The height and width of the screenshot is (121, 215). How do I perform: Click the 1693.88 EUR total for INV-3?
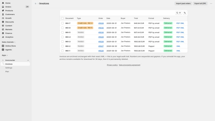point(139,42)
